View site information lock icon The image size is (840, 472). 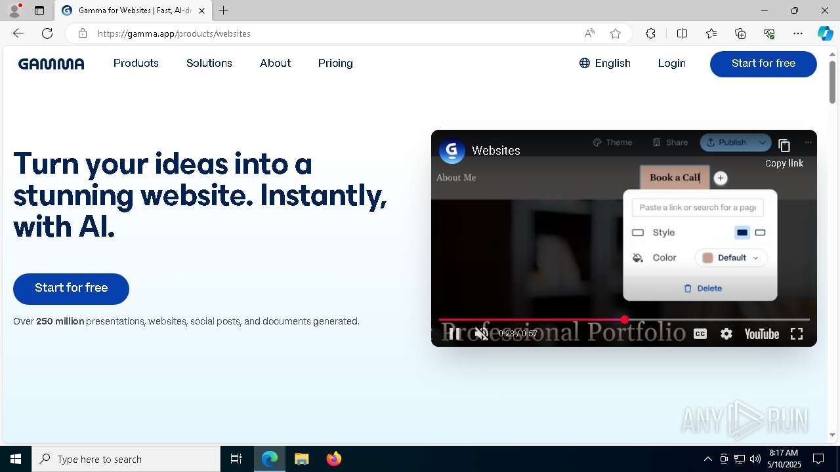tap(82, 33)
